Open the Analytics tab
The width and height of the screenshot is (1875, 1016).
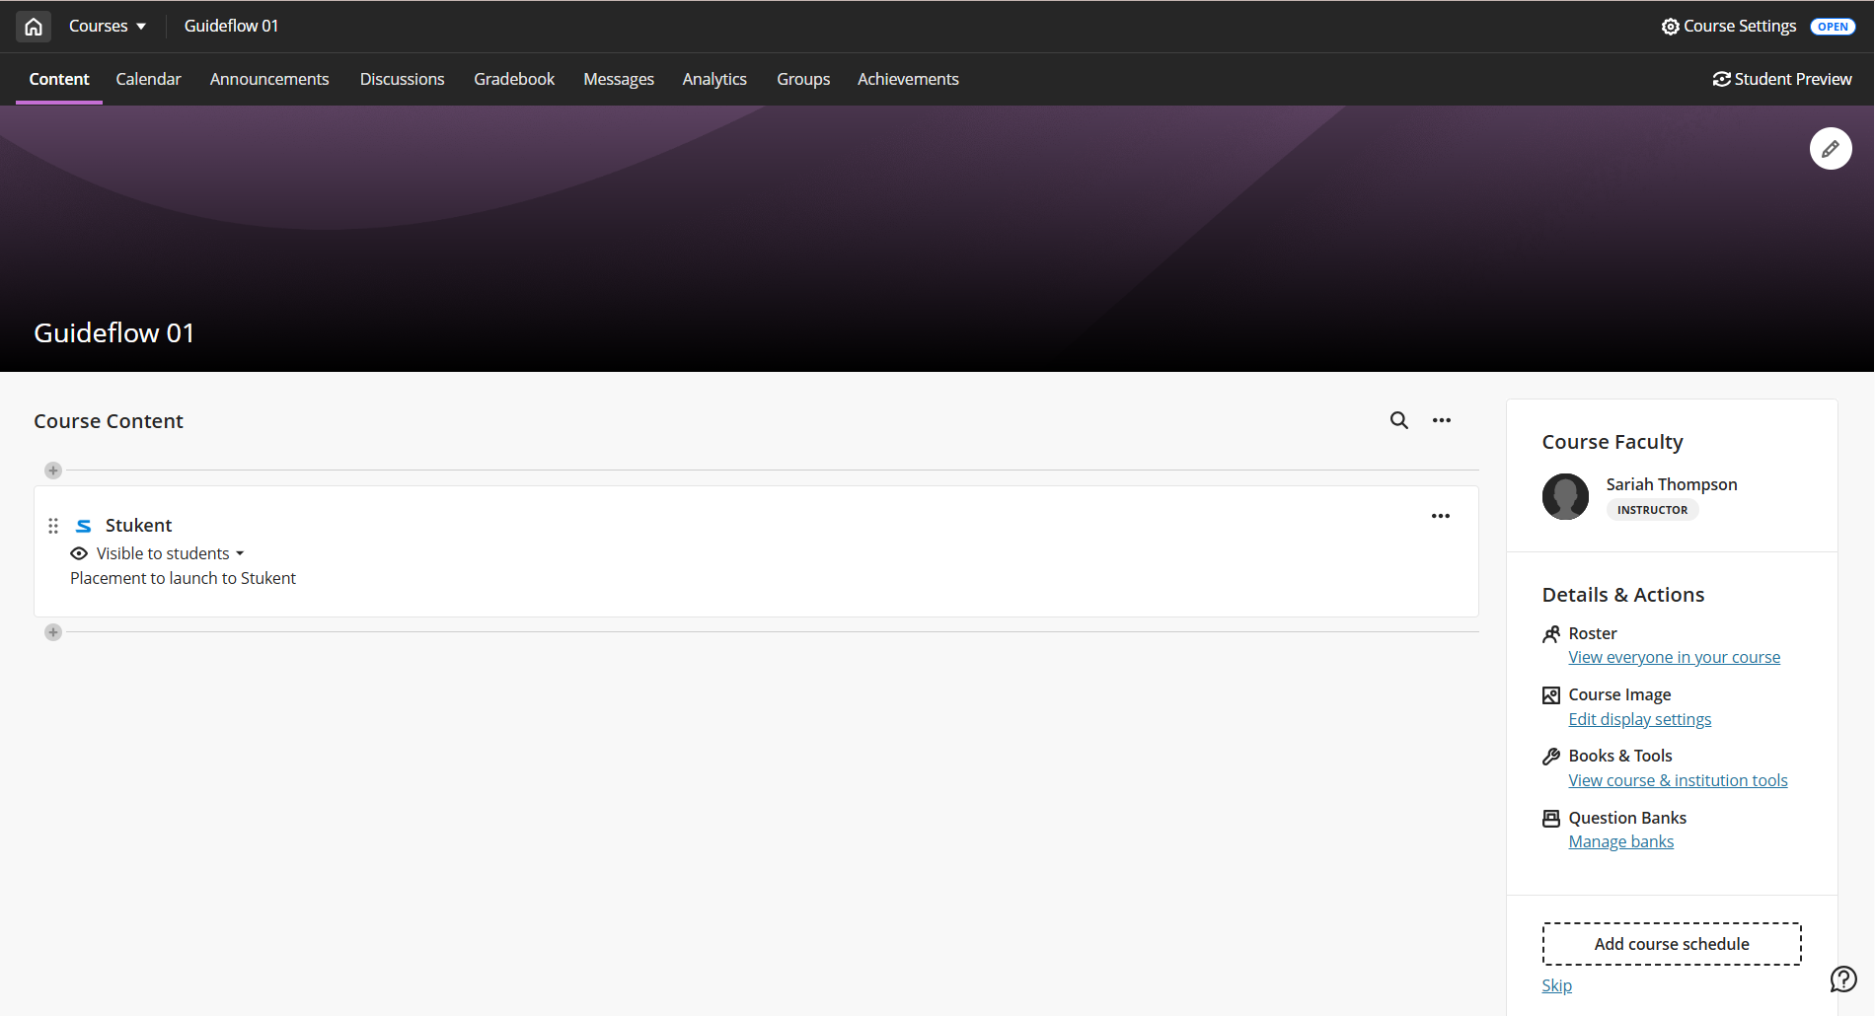click(714, 79)
